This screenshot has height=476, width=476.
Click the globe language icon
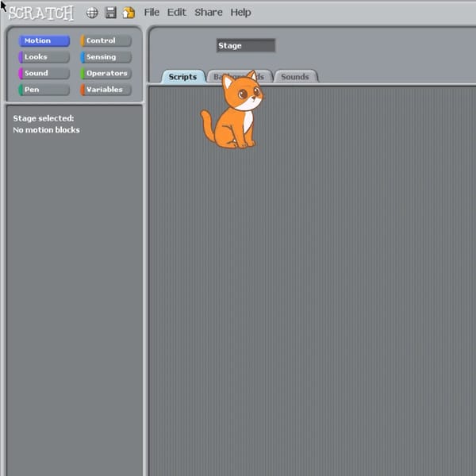click(x=92, y=13)
